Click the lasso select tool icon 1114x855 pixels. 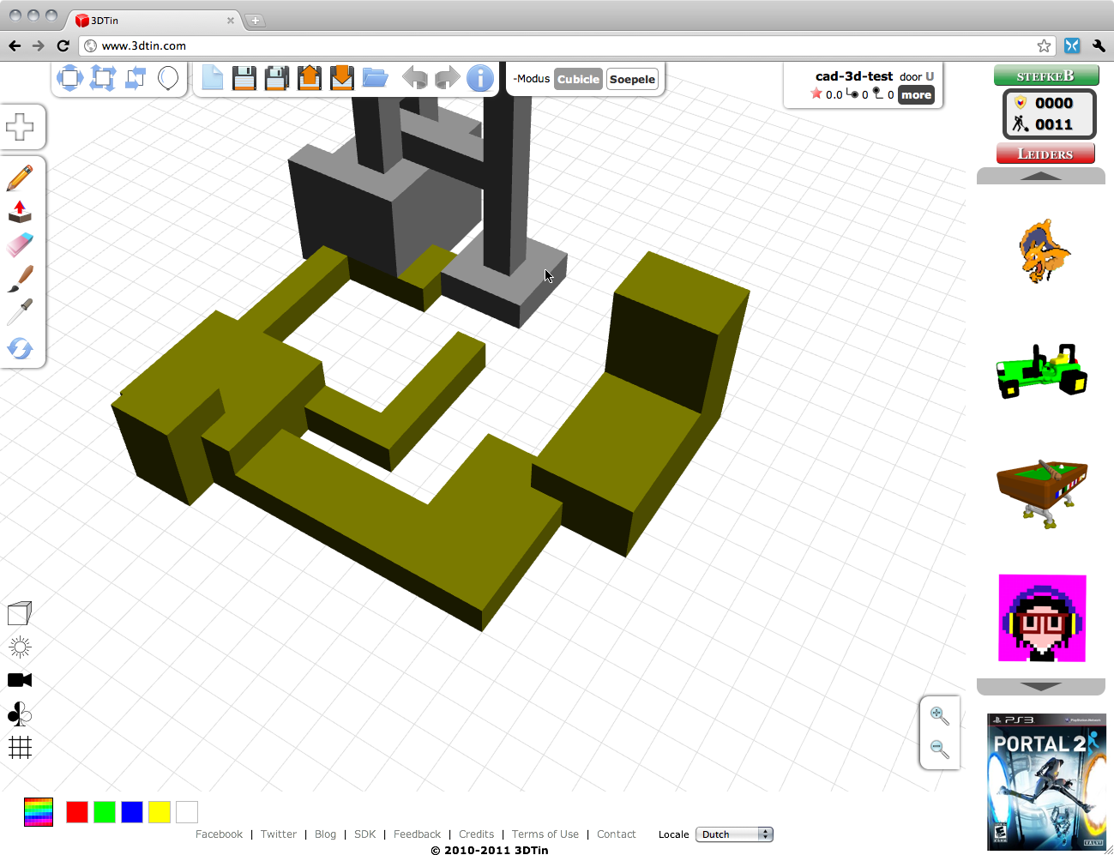tap(168, 78)
